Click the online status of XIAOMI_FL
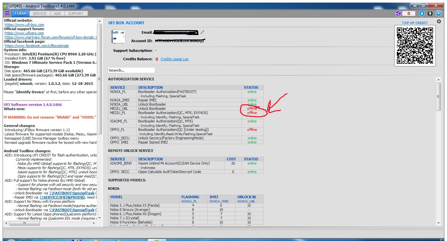Image resolution: width=447 pixels, height=241 pixels. click(x=252, y=121)
